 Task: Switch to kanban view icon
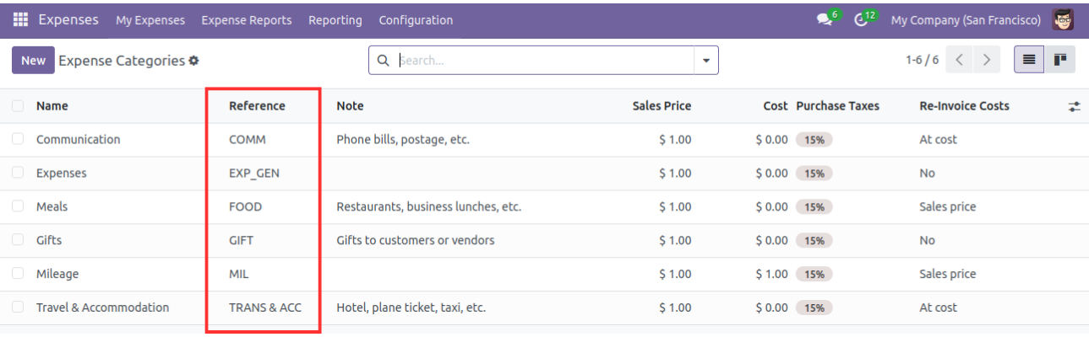(1059, 60)
